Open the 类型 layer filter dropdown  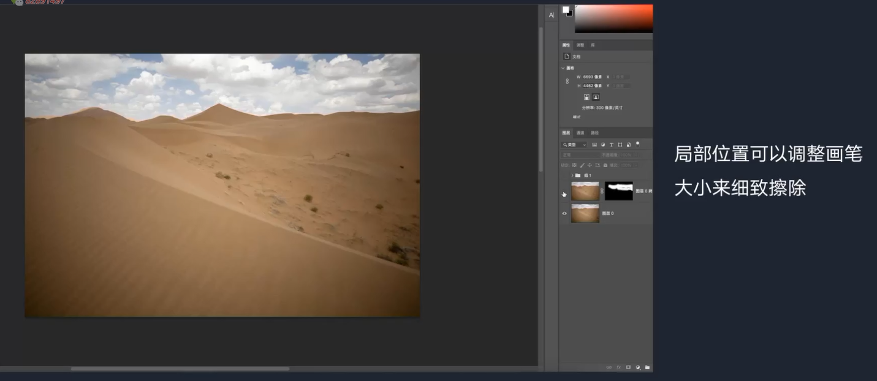coord(574,145)
